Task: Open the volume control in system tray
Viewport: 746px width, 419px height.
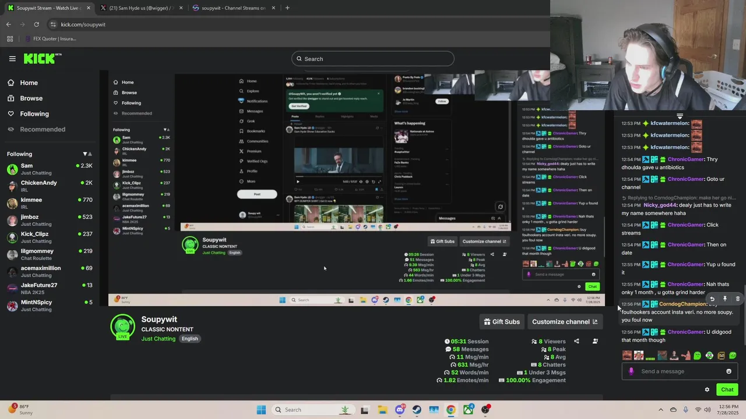Action: click(x=708, y=410)
